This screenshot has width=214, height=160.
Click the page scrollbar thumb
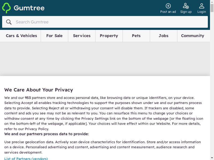click(212, 8)
